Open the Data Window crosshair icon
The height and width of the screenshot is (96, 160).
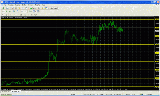coord(16,8)
